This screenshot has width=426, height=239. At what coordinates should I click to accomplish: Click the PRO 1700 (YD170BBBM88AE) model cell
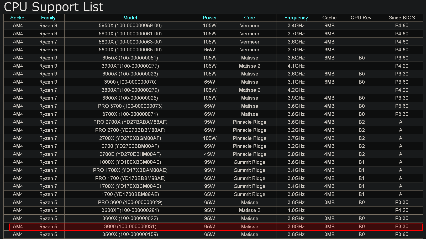[x=130, y=178]
